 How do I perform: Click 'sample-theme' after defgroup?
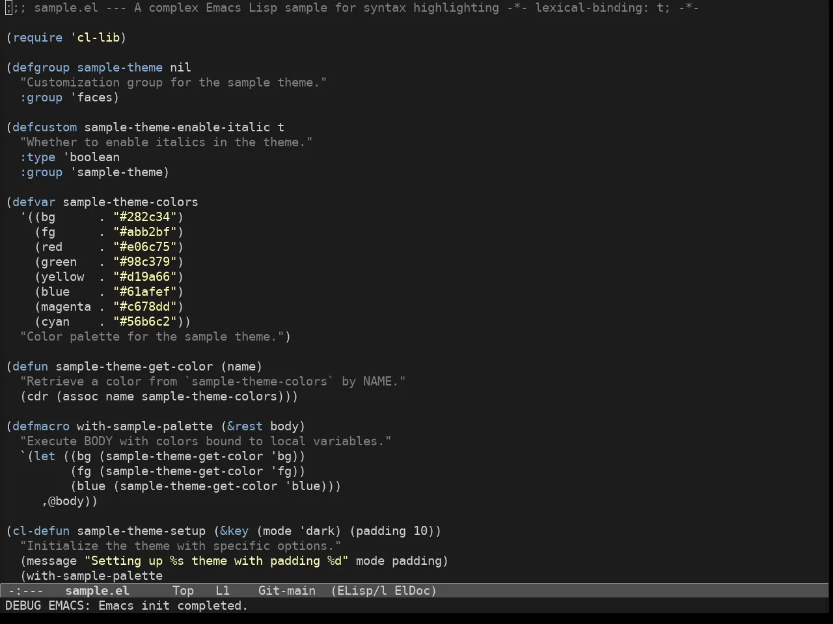click(x=120, y=68)
